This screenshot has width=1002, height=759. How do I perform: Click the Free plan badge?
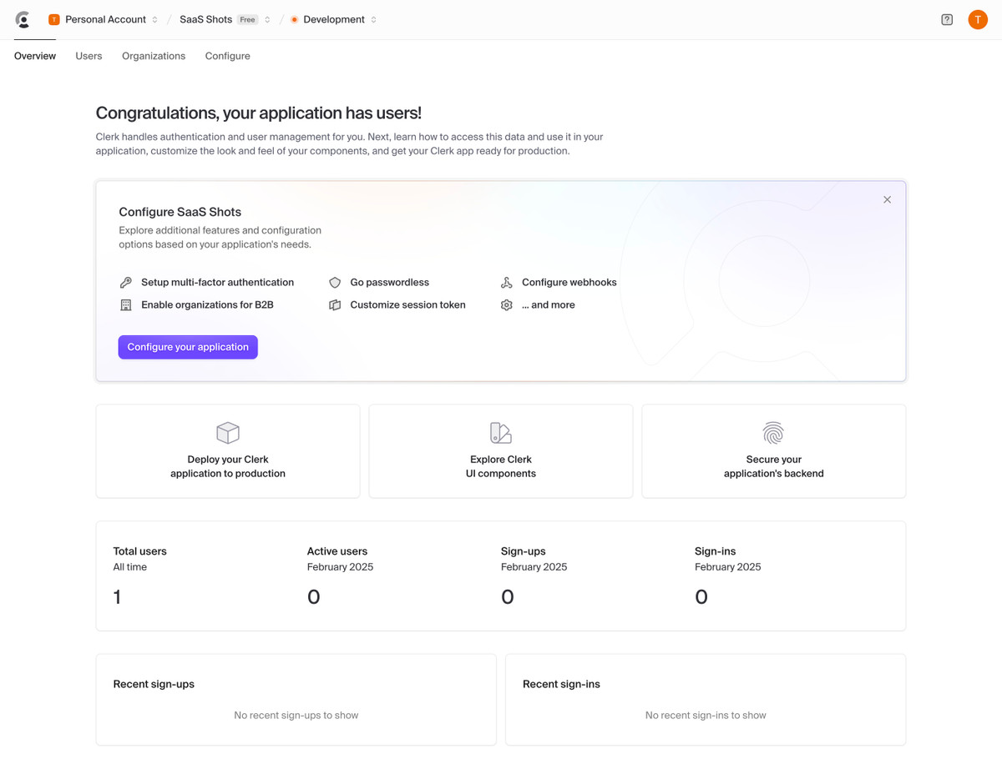(248, 19)
